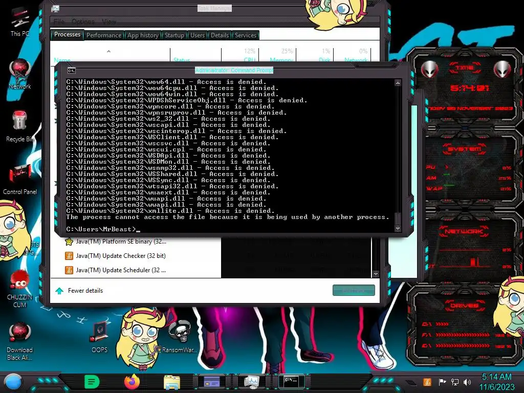This screenshot has height=393, width=524.
Task: Click the Task Manager title bar icon
Action: [55, 8]
